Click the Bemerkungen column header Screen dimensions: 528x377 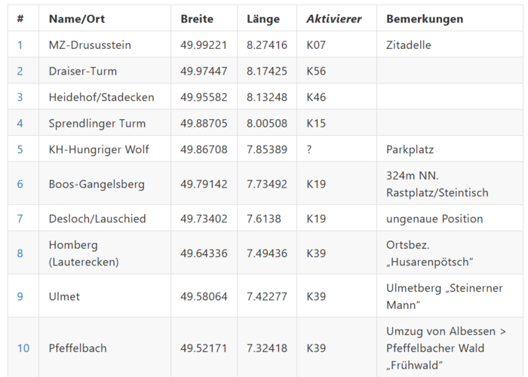[425, 19]
